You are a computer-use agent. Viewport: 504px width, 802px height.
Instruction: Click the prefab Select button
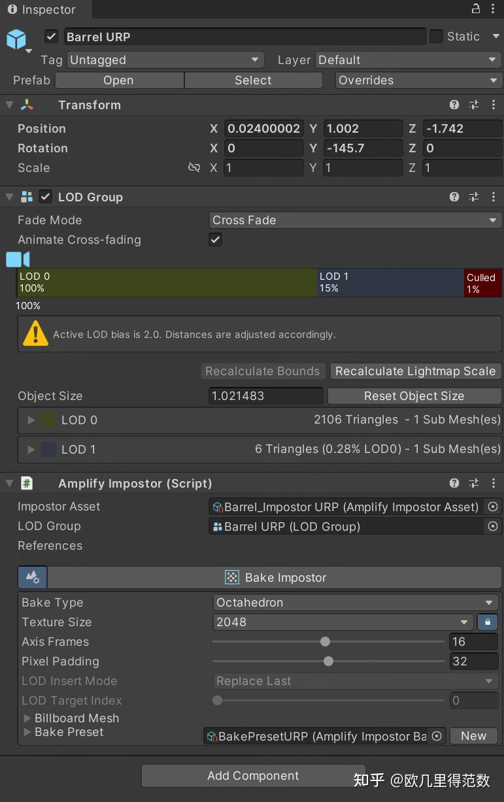coord(254,80)
